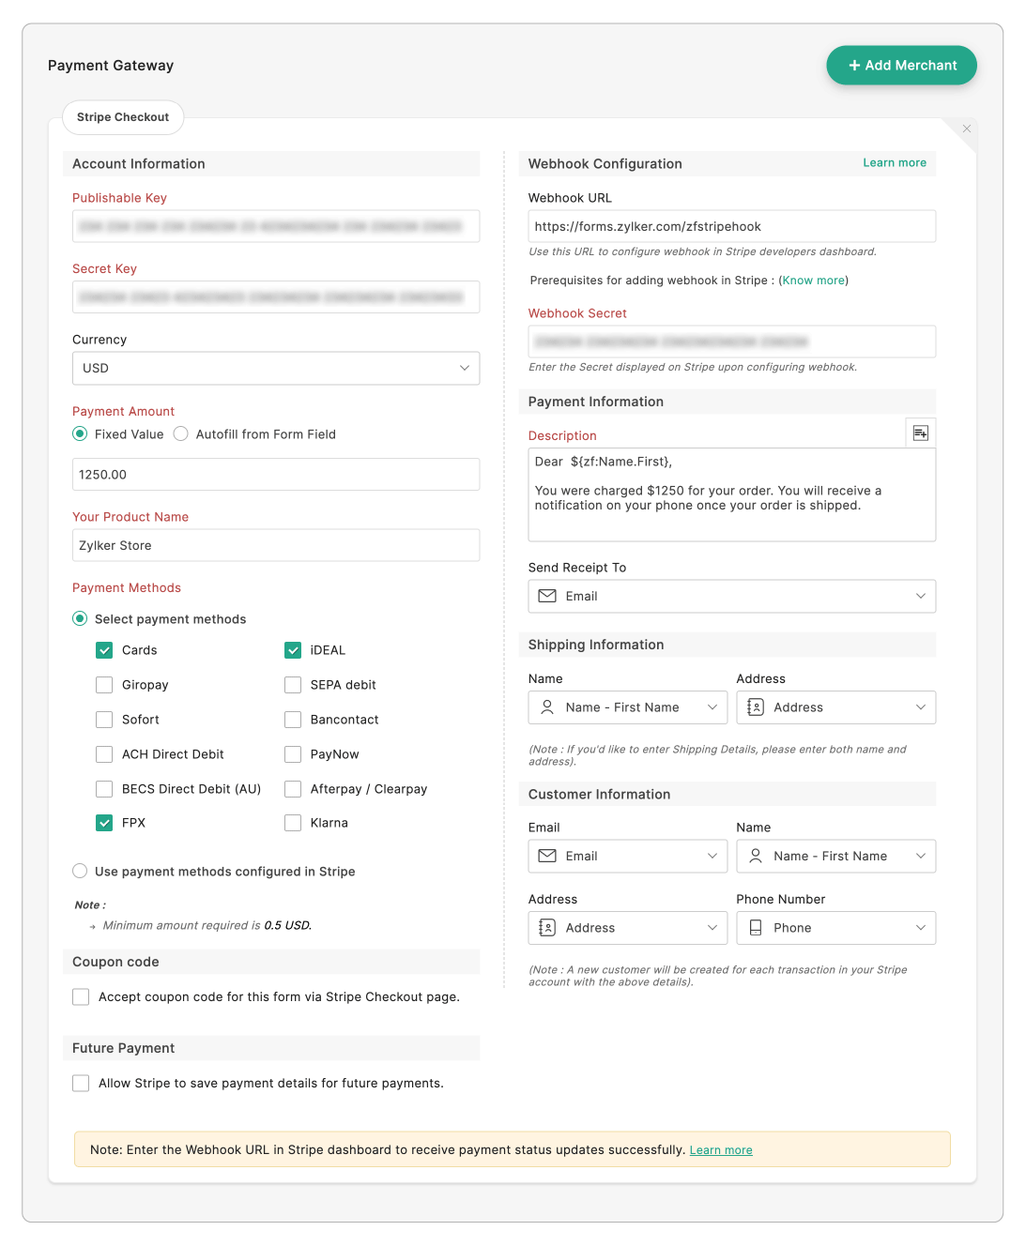Open the Phone Number field dropdown
This screenshot has width=1026, height=1246.
click(x=920, y=928)
